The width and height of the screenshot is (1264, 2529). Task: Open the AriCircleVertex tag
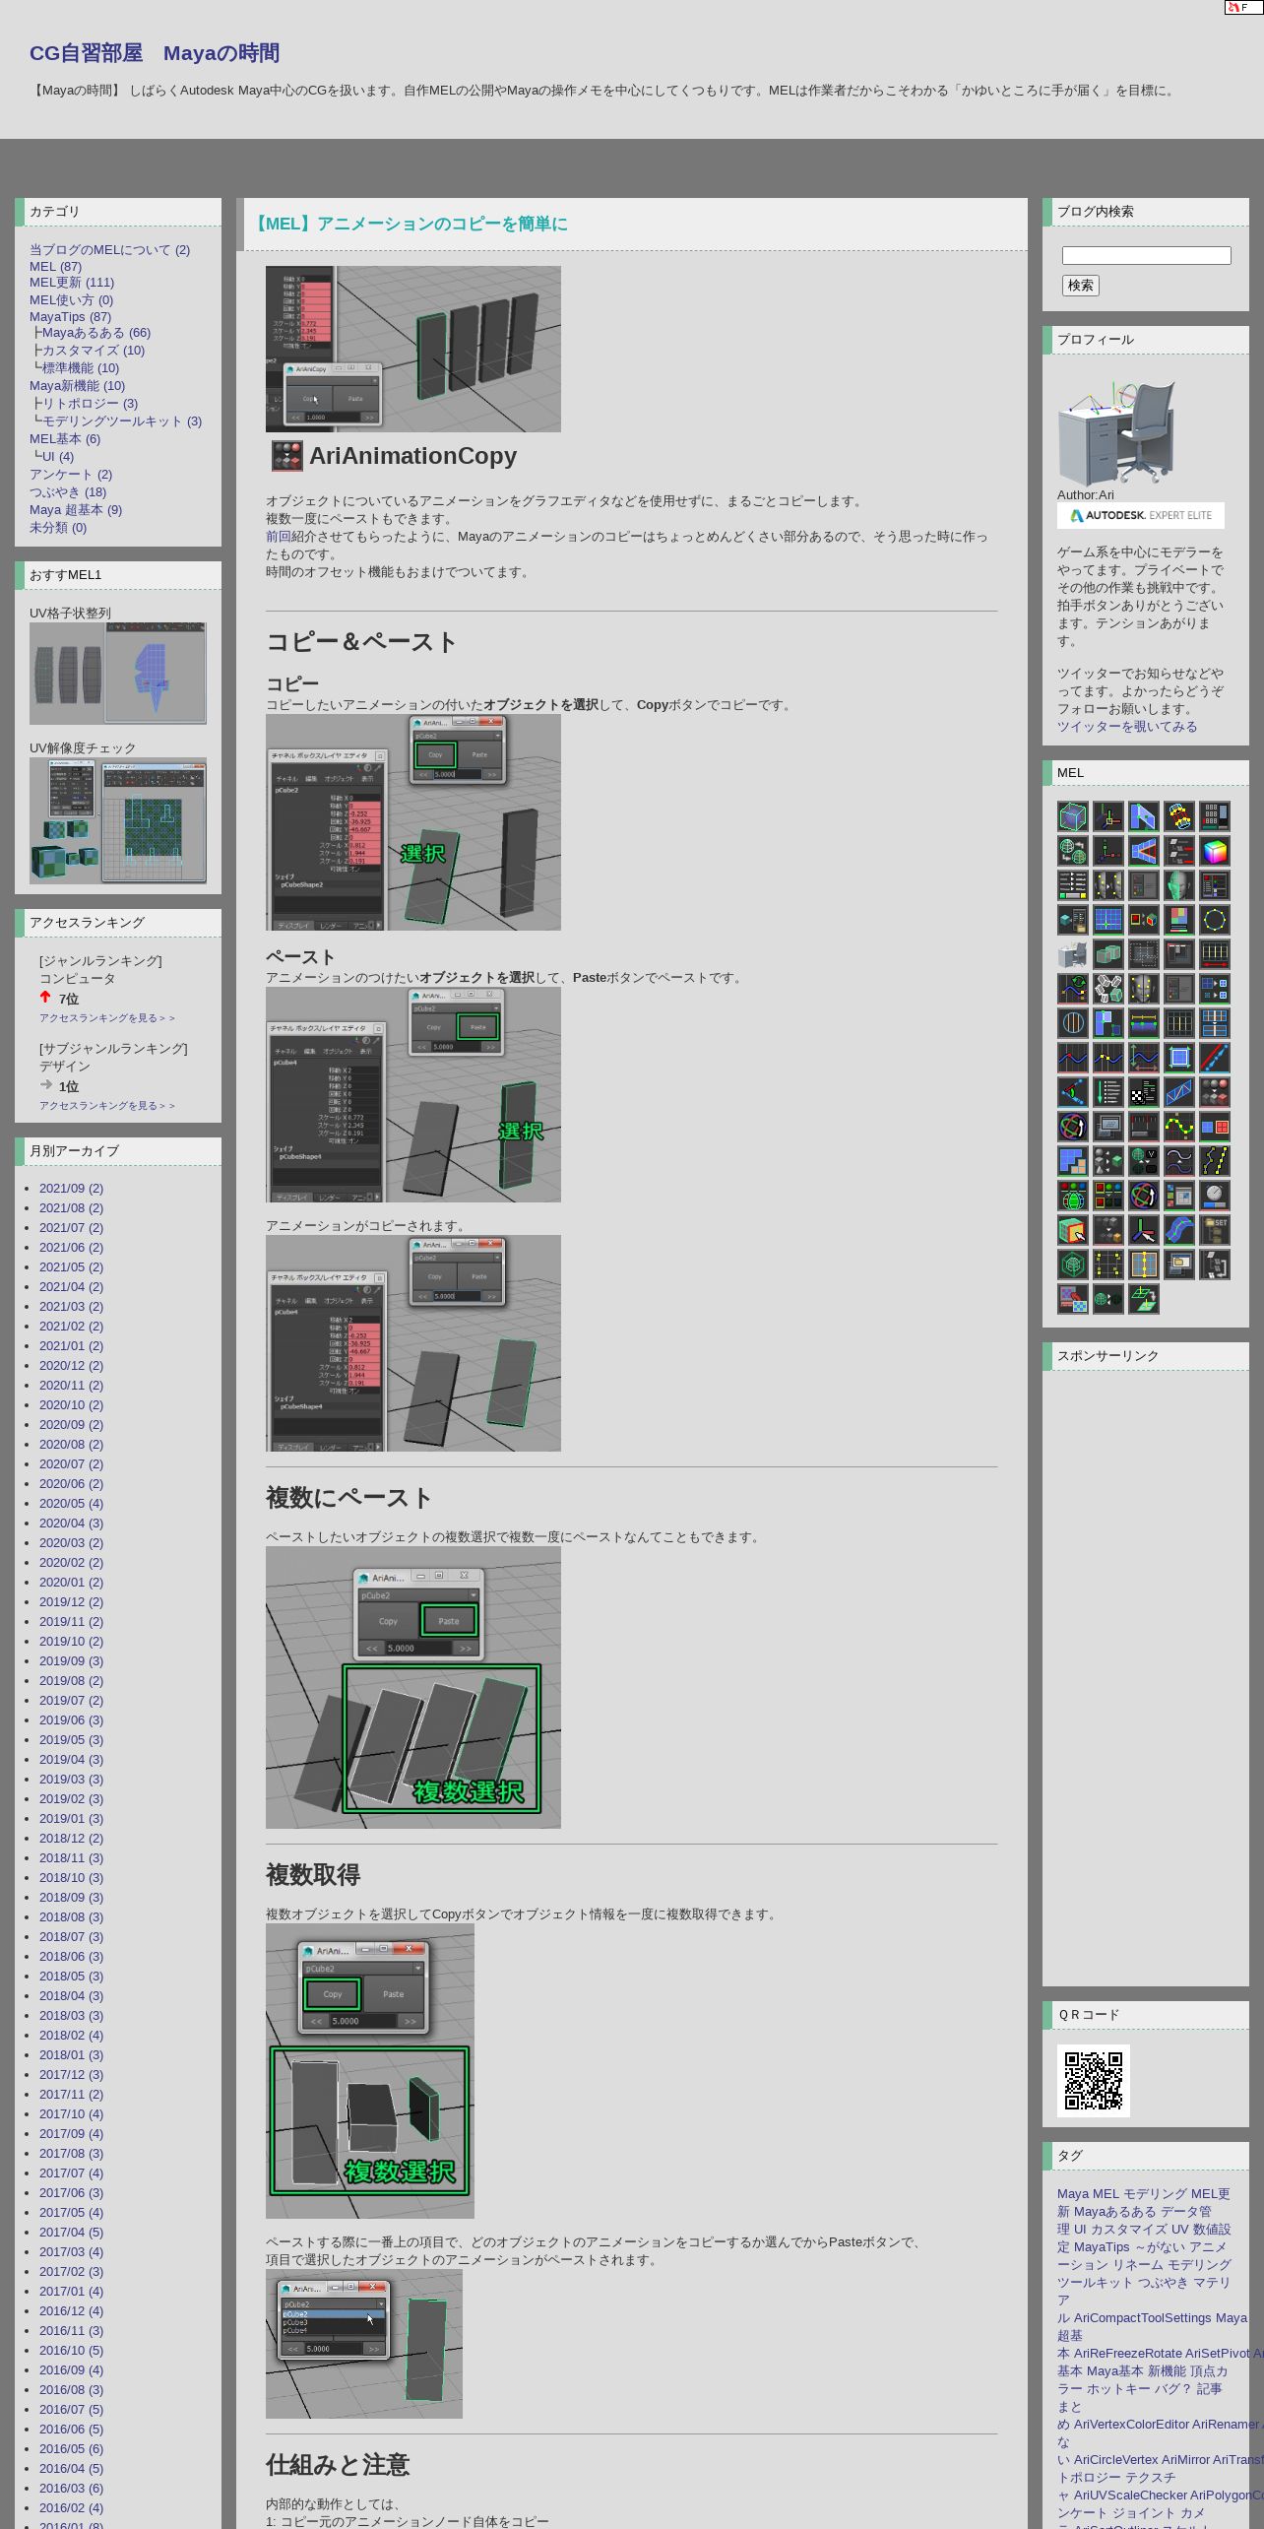[1115, 2460]
